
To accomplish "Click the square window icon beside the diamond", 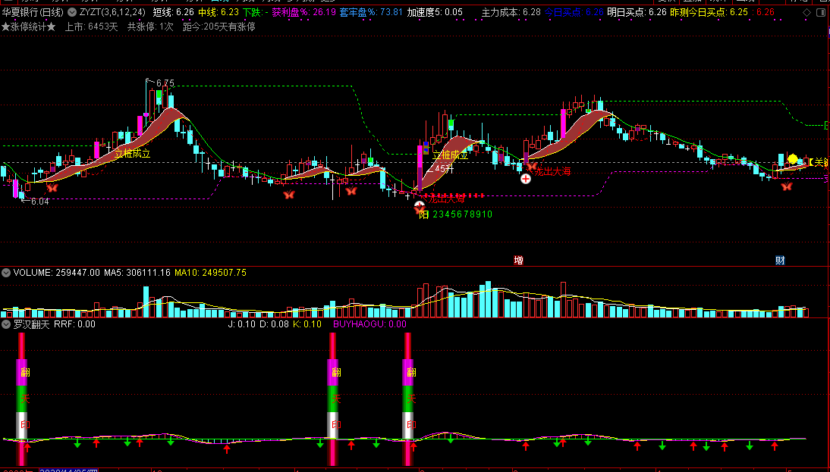I will pyautogui.click(x=822, y=12).
